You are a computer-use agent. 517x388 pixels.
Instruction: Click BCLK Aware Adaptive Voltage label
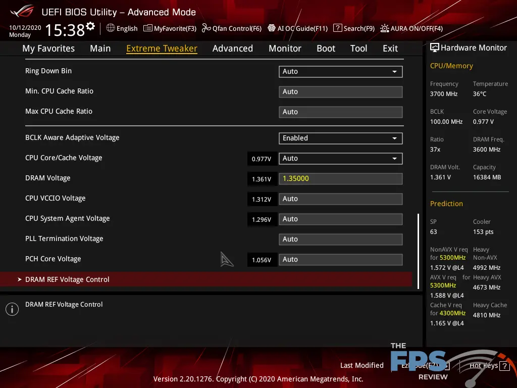72,137
